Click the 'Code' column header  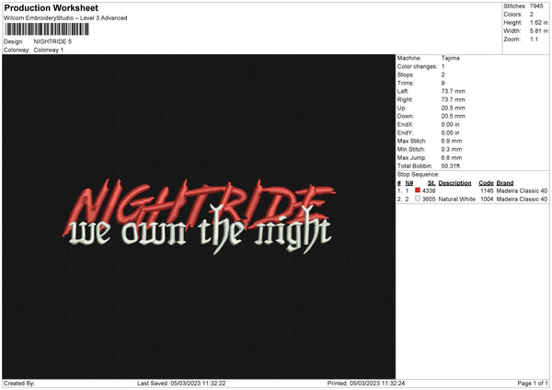click(x=486, y=183)
